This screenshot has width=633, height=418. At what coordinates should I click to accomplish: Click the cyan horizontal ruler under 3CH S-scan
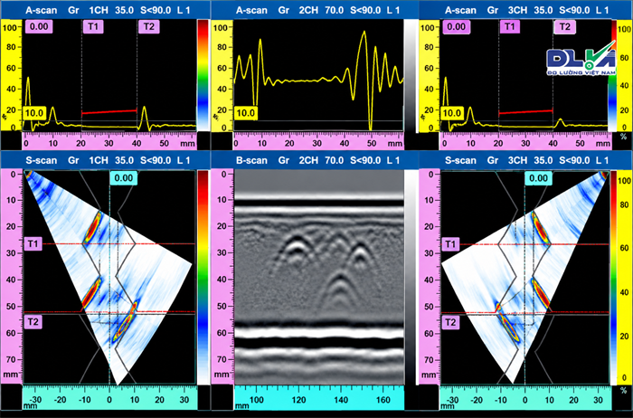[x=525, y=398]
